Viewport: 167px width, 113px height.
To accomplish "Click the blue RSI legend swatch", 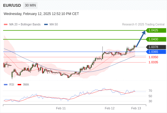I will (6, 85).
